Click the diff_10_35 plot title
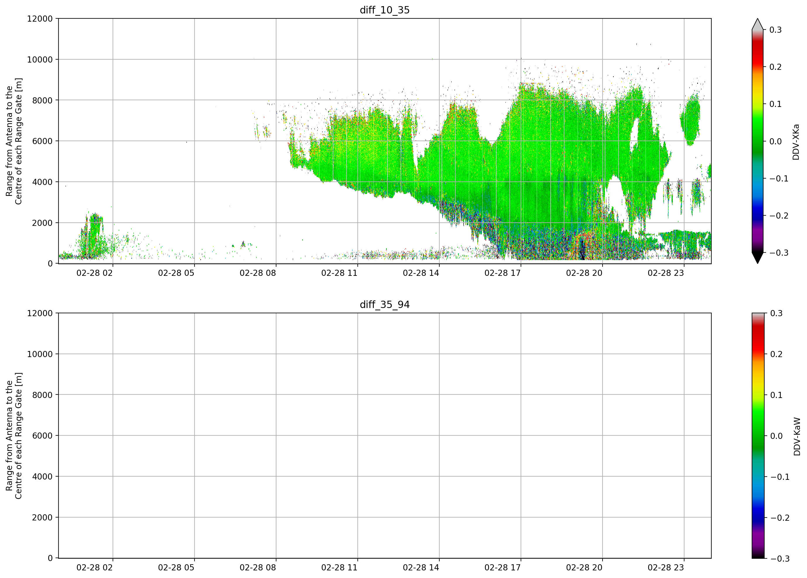The width and height of the screenshot is (807, 578). 385,10
